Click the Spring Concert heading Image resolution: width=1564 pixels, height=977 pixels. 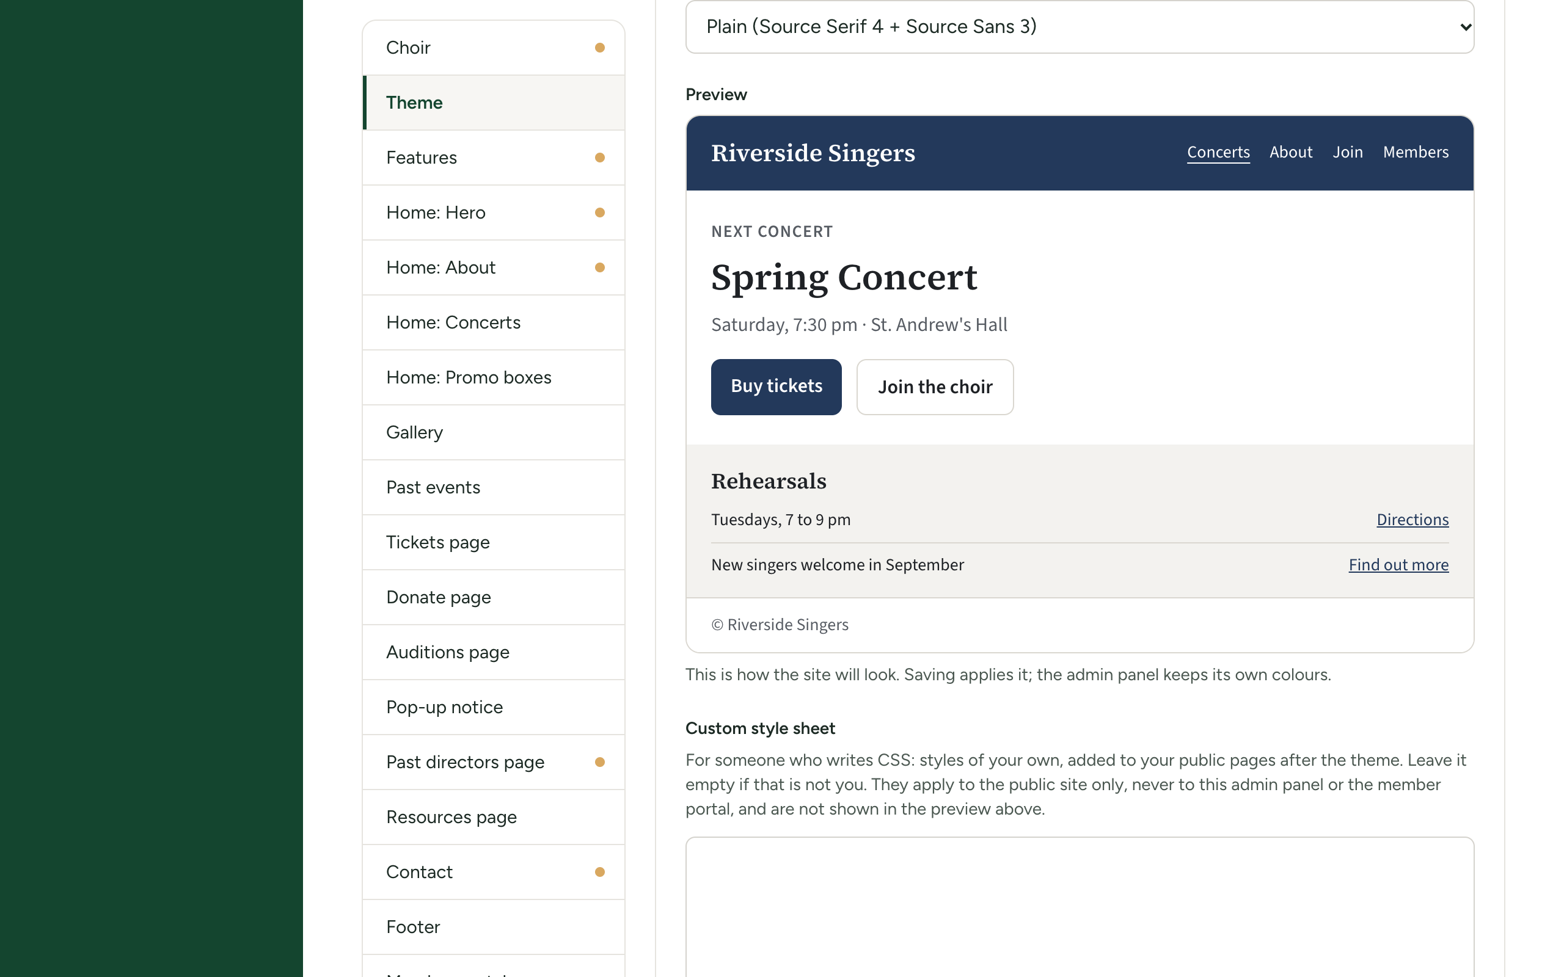tap(844, 277)
